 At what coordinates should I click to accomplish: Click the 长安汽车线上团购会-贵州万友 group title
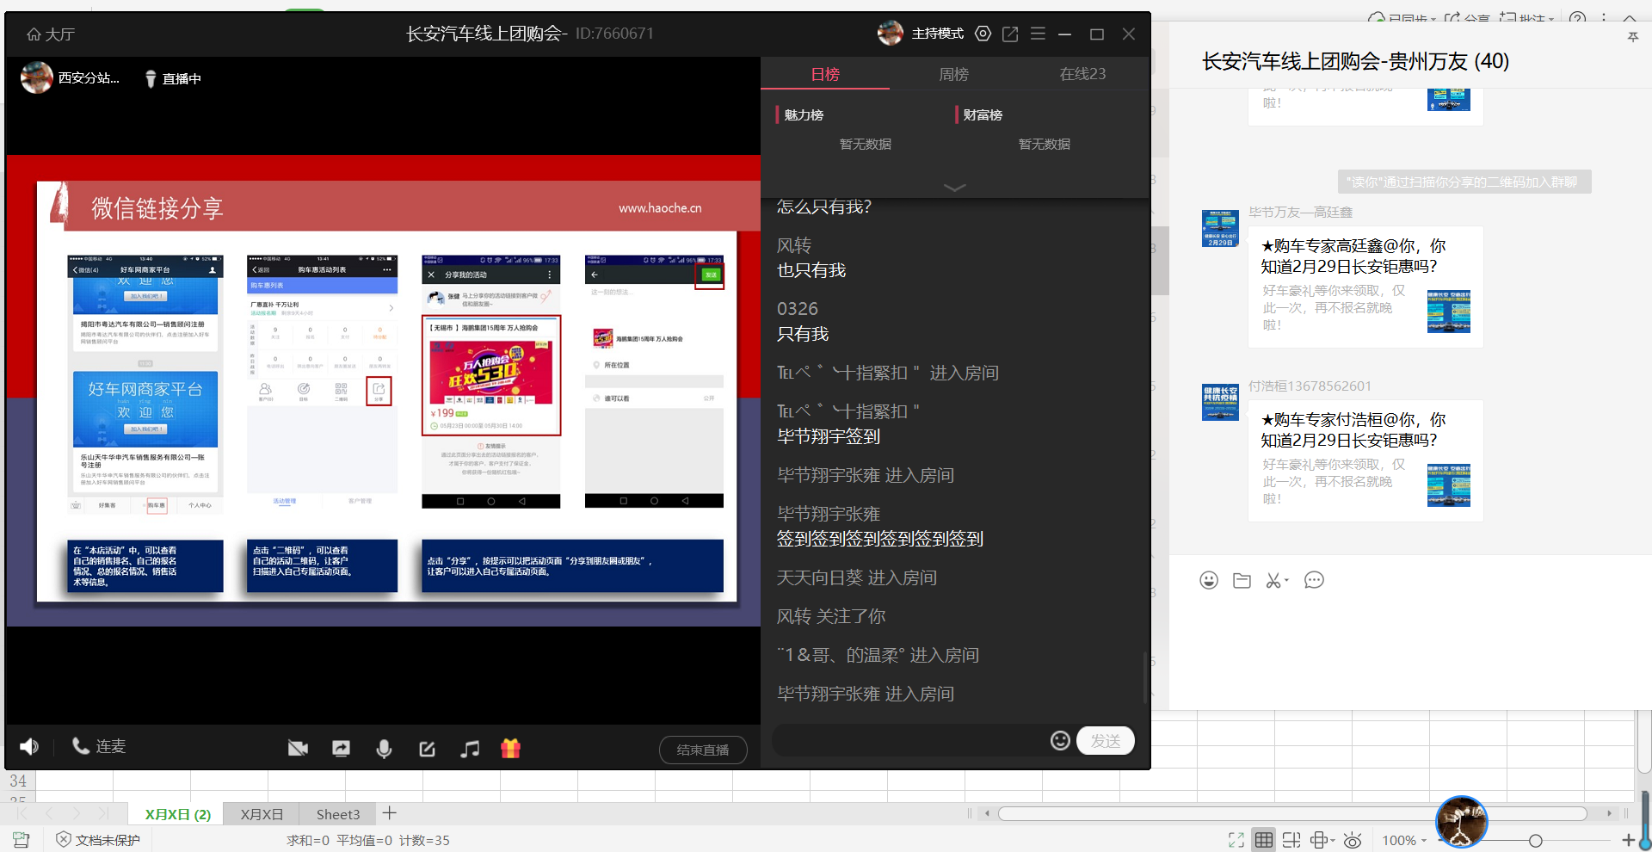tap(1355, 61)
